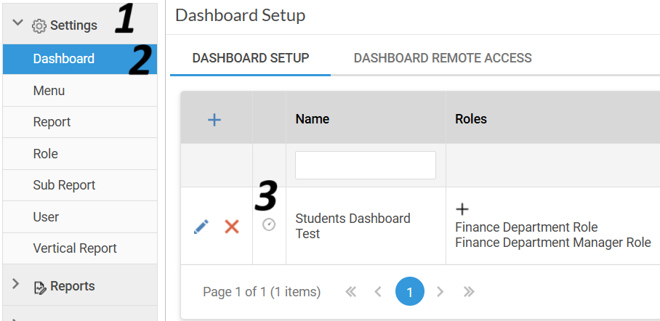Image resolution: width=660 pixels, height=321 pixels.
Task: Delete Students Dashboard Test with red X
Action: click(231, 227)
